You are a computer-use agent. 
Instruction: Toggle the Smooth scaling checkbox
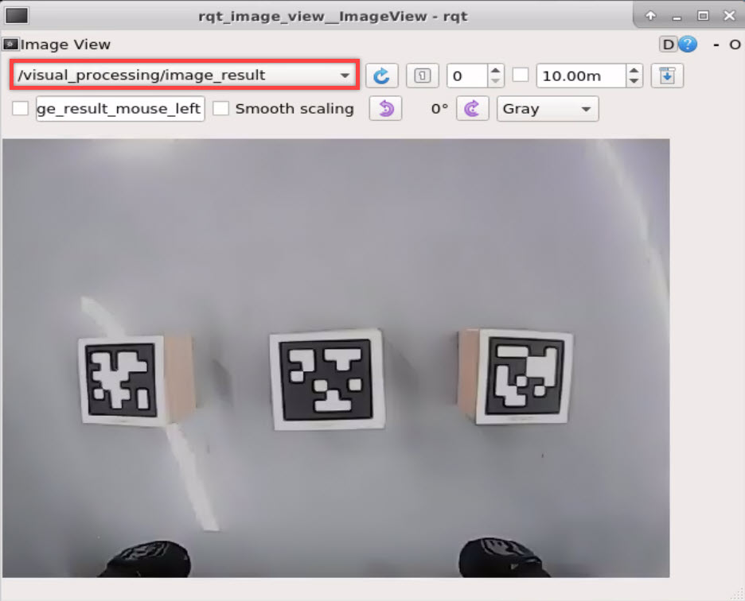(x=220, y=108)
